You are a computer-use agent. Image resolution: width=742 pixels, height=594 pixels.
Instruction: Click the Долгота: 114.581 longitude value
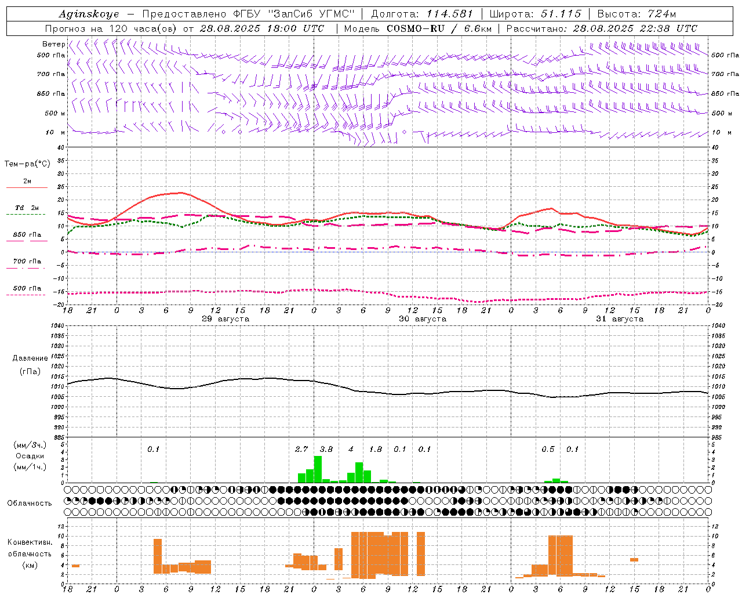coord(422,14)
